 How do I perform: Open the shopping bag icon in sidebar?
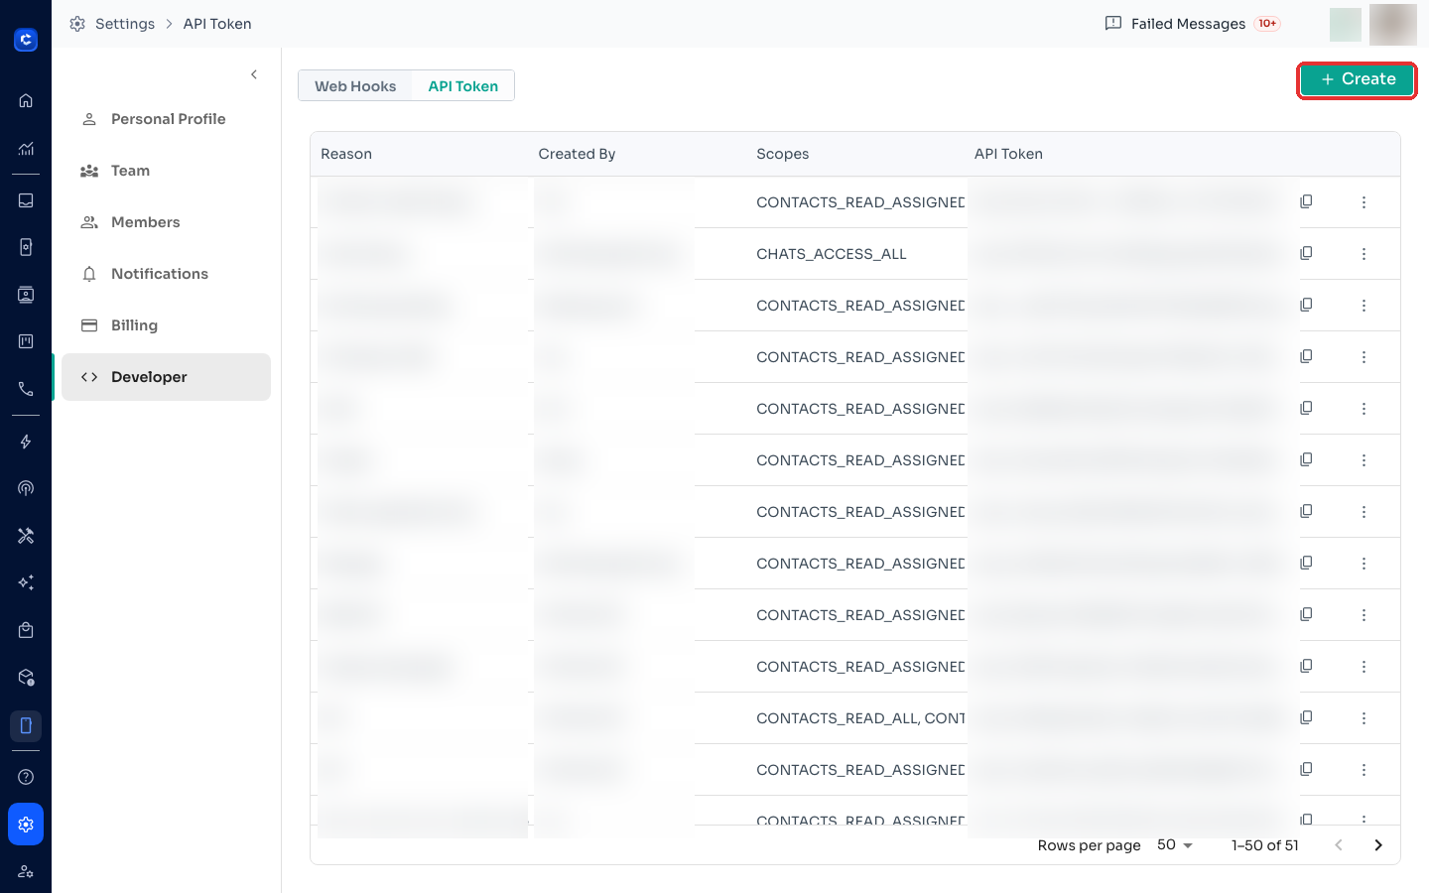26,630
